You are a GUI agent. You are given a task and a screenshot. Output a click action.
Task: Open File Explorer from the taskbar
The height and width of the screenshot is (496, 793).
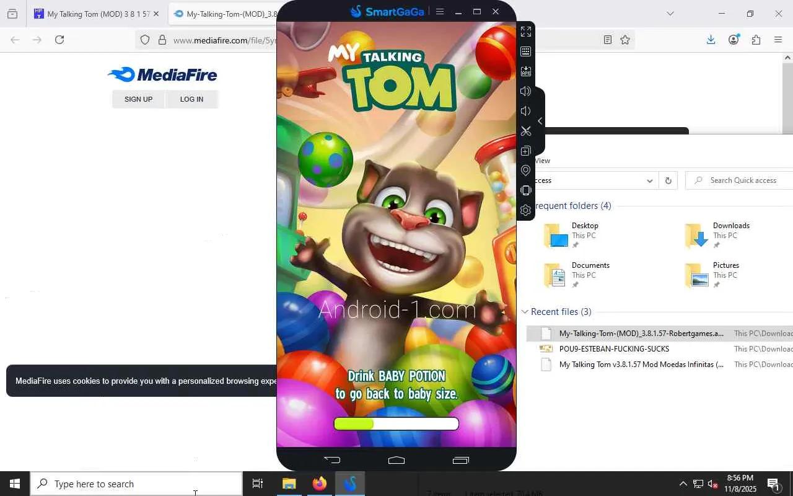click(289, 484)
